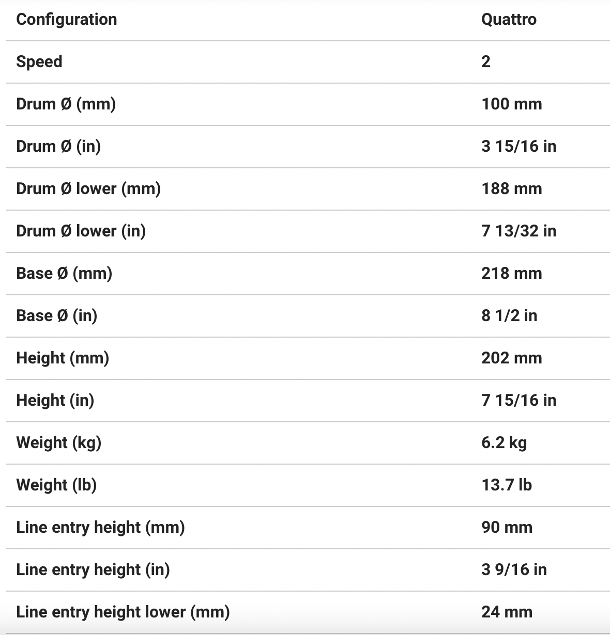Screen dimensions: 610x635
Task: Select the 188 mm value
Action: click(x=511, y=189)
